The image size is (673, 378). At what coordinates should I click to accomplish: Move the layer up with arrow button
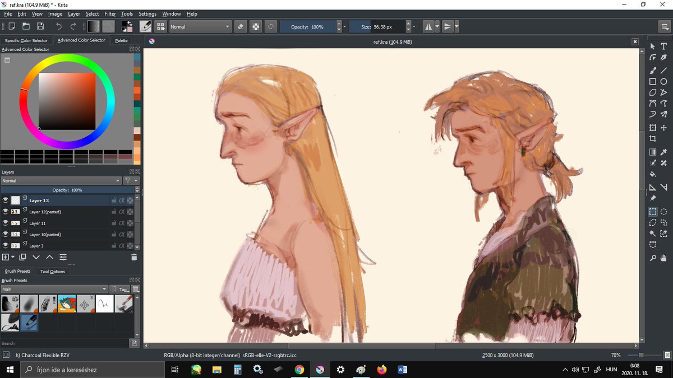tap(49, 257)
